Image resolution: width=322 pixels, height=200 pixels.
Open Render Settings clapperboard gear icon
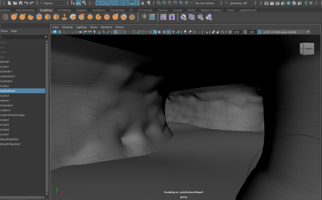pyautogui.click(x=283, y=3)
